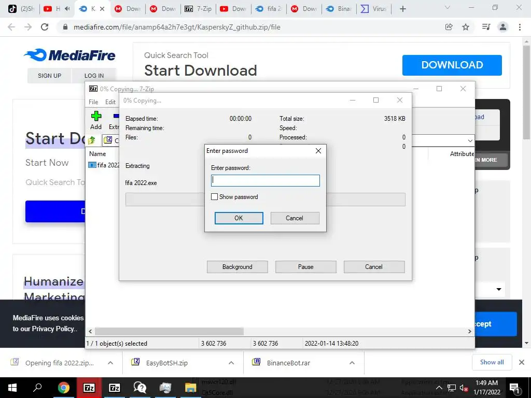Switch to the Virus tab
This screenshot has width=531, height=398.
pos(373,9)
